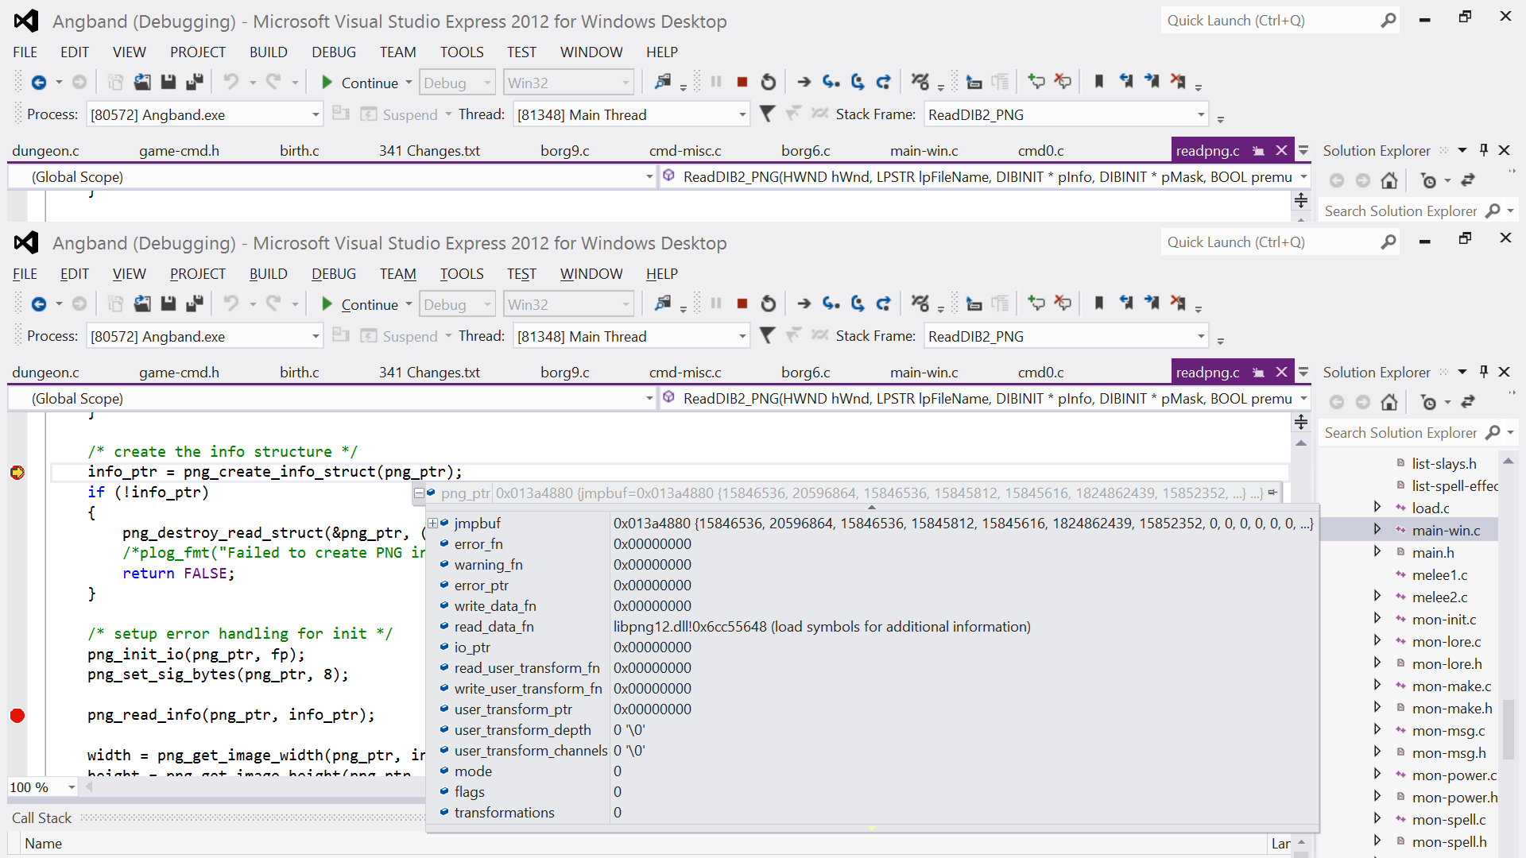The image size is (1526, 858).
Task: Close readpng.c tab in lower window
Action: tap(1281, 373)
